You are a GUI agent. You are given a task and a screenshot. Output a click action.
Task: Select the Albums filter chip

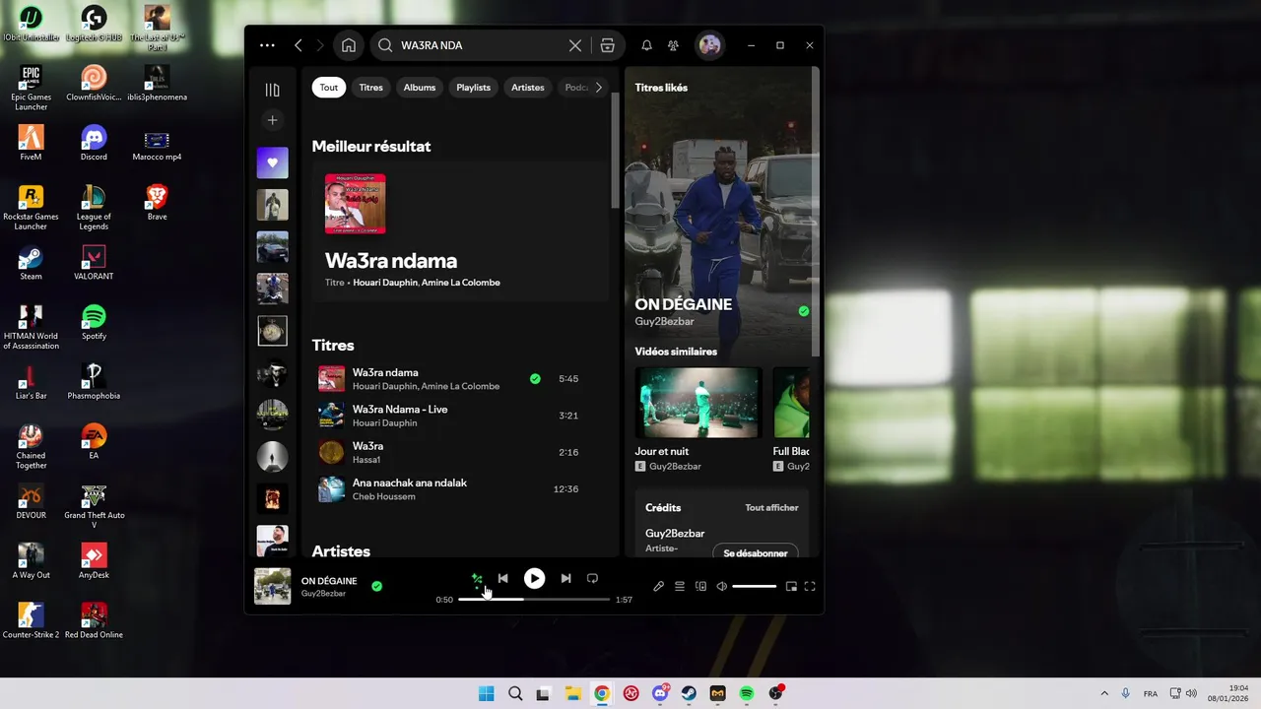point(420,88)
